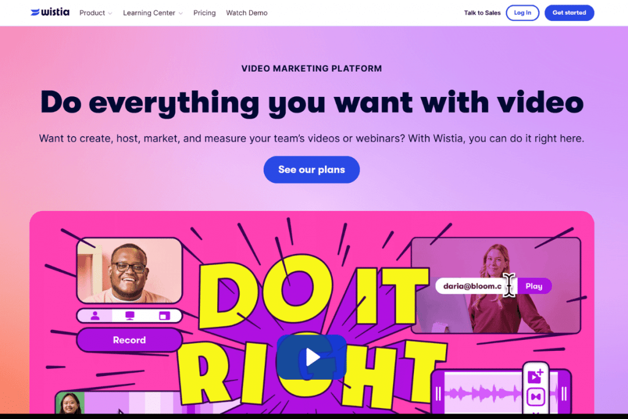Select the picture-in-picture layout icon

pos(164,316)
